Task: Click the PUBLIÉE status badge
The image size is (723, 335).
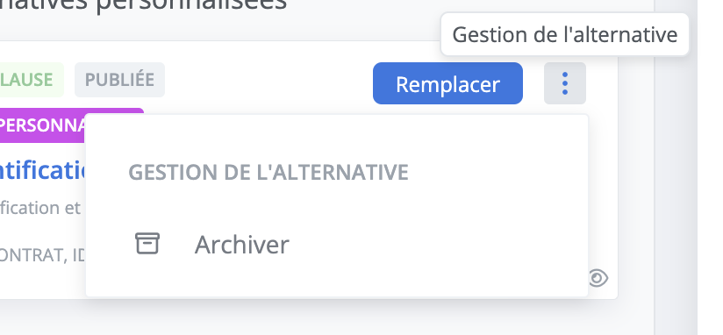Action: click(120, 80)
